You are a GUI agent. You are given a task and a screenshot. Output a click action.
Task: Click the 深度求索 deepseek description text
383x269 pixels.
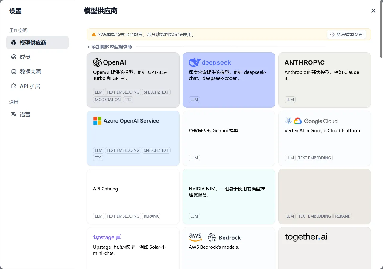pyautogui.click(x=227, y=75)
